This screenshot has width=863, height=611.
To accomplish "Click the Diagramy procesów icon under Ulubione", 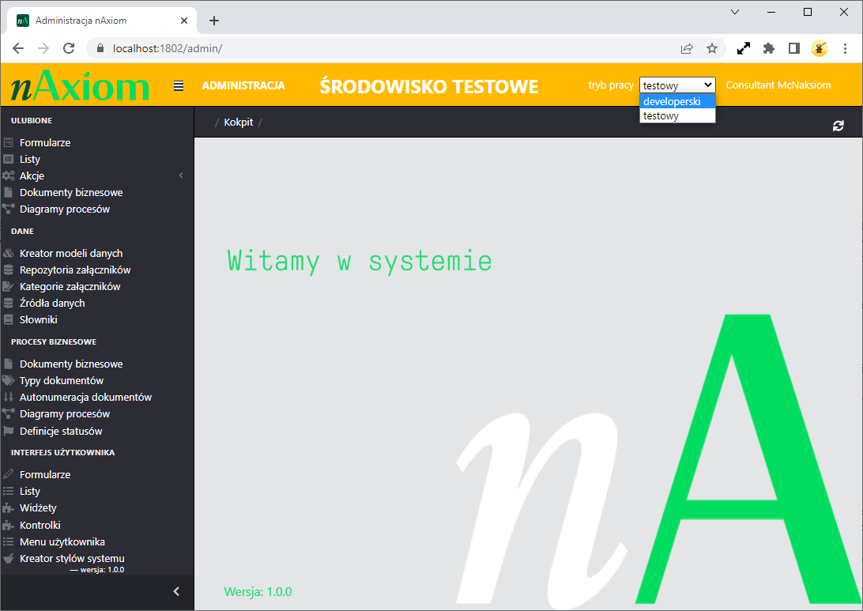I will click(8, 209).
